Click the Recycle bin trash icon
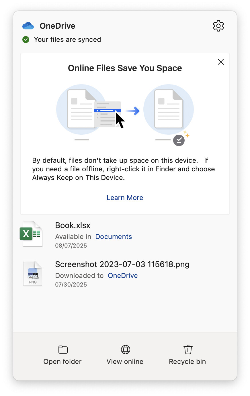The width and height of the screenshot is (250, 396). (x=188, y=349)
